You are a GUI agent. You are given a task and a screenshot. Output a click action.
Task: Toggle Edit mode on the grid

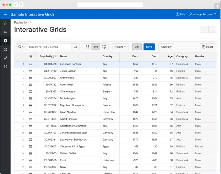tap(137, 47)
